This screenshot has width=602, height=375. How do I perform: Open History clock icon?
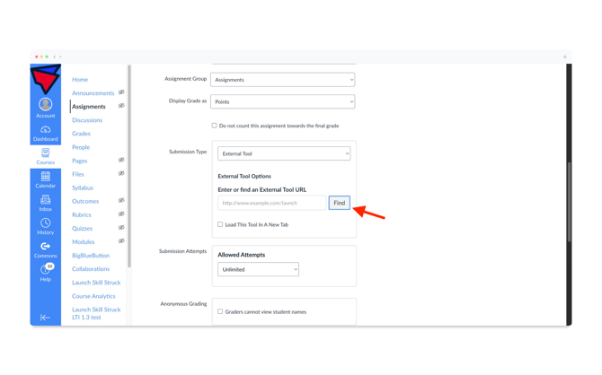(x=45, y=223)
